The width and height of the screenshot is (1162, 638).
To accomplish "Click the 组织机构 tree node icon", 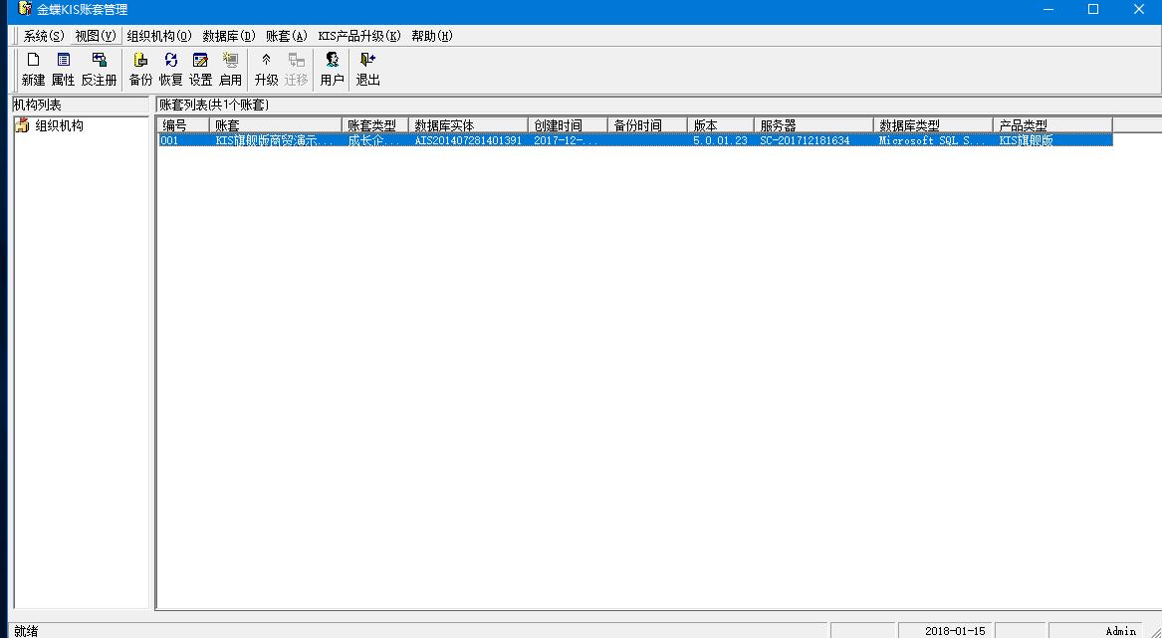I will 22,126.
